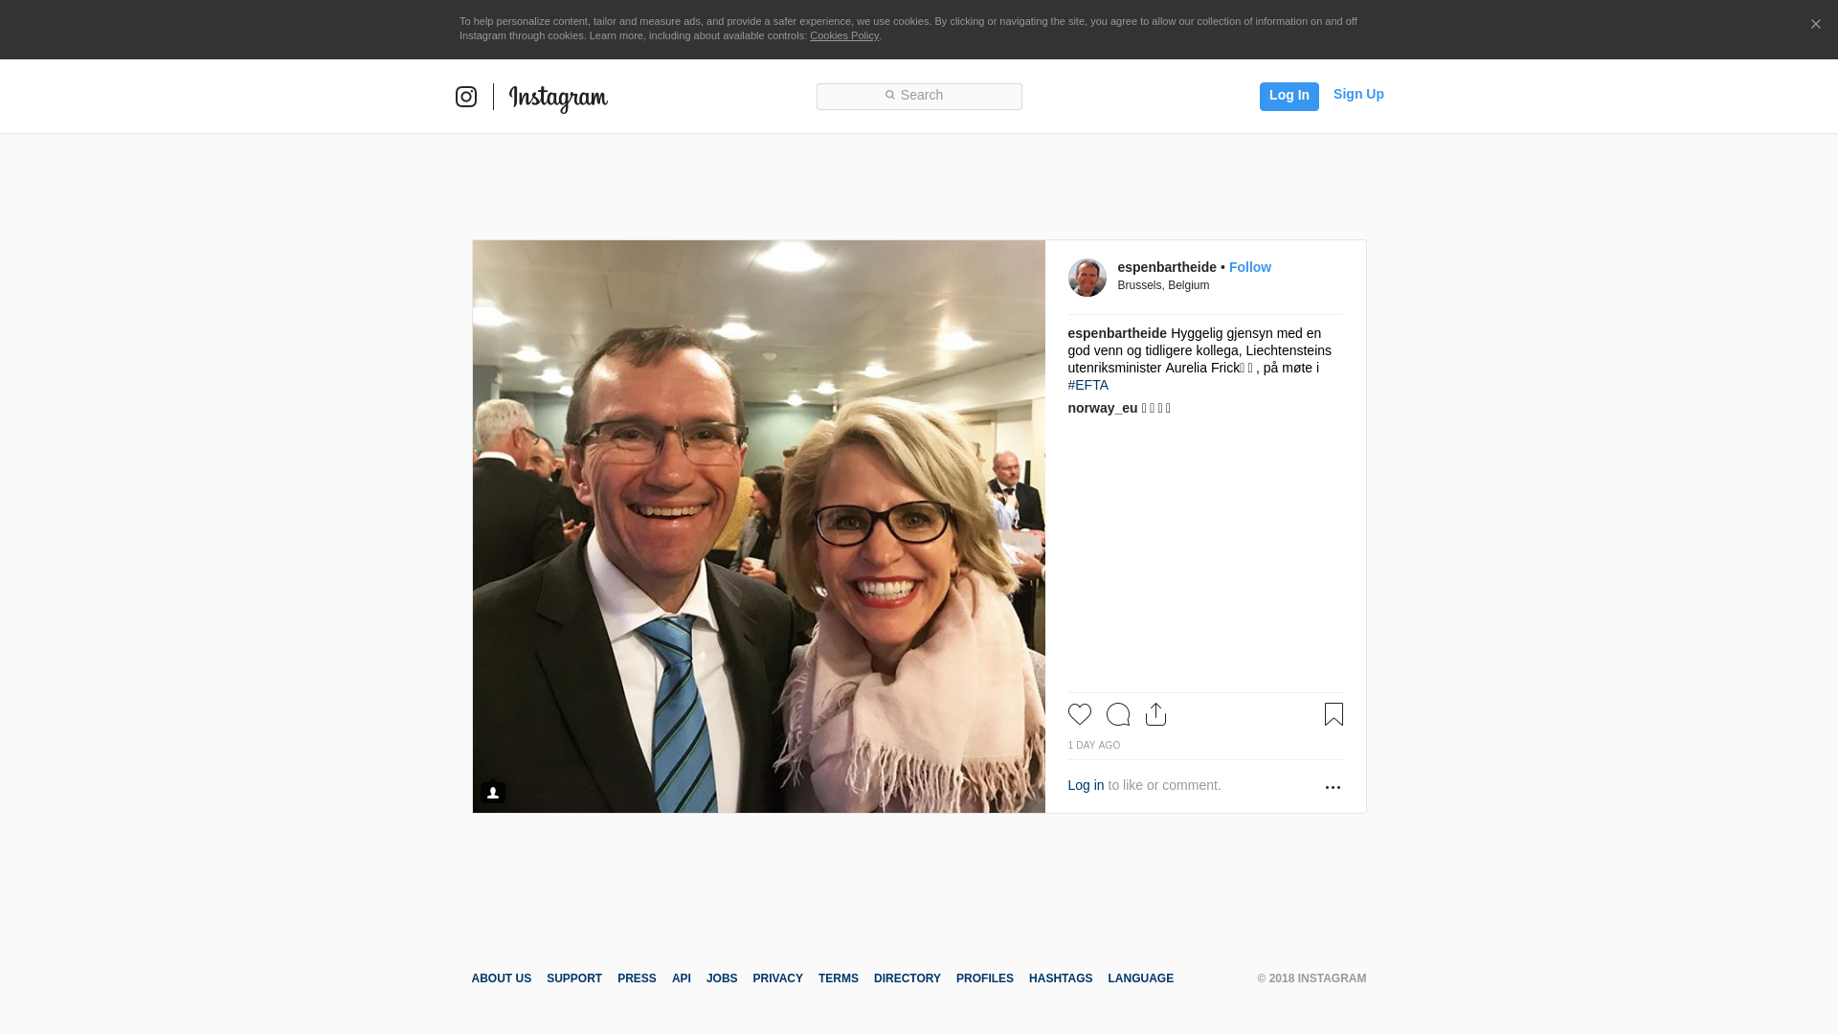Go to HASHTAGS footer item
The height and width of the screenshot is (1034, 1838).
(x=1061, y=978)
